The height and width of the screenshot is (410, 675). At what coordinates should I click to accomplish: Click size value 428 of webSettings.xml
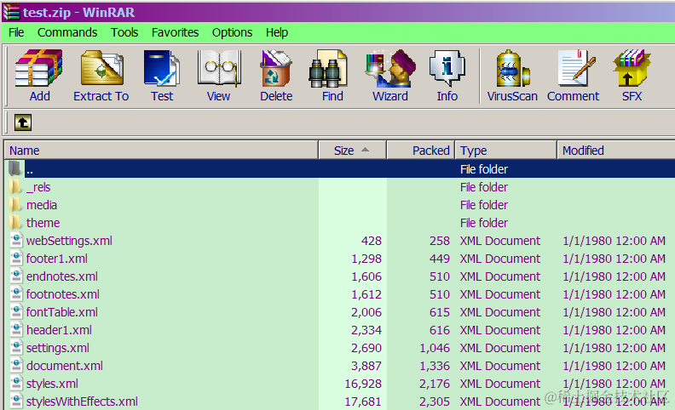coord(371,241)
